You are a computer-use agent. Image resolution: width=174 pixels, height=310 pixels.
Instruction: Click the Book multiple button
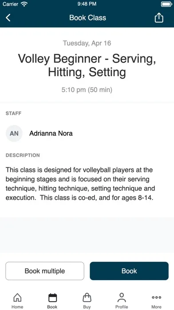point(45,271)
